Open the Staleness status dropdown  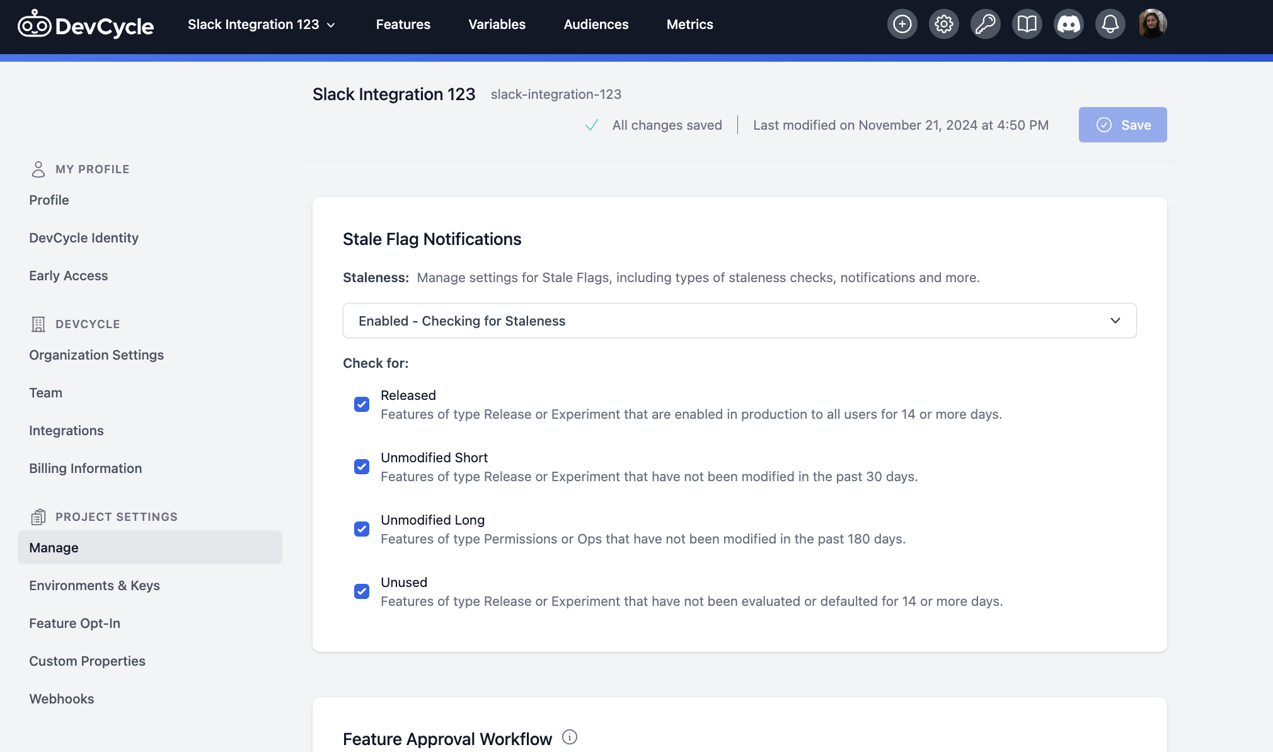[x=739, y=321]
